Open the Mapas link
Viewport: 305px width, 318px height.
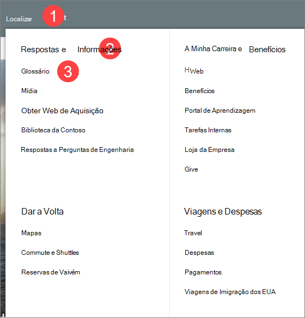click(x=31, y=233)
